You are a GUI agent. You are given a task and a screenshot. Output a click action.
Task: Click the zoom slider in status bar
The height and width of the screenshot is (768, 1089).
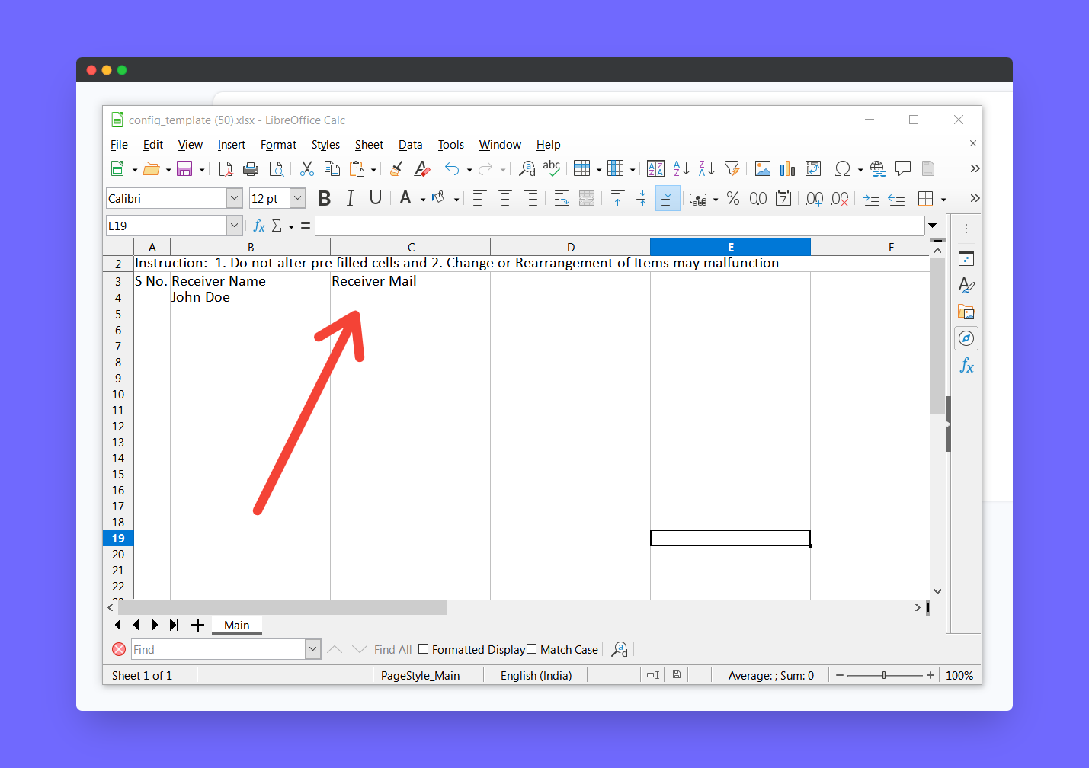(x=884, y=675)
